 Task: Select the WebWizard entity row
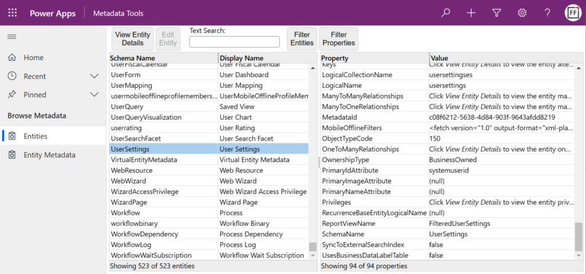pyautogui.click(x=209, y=181)
